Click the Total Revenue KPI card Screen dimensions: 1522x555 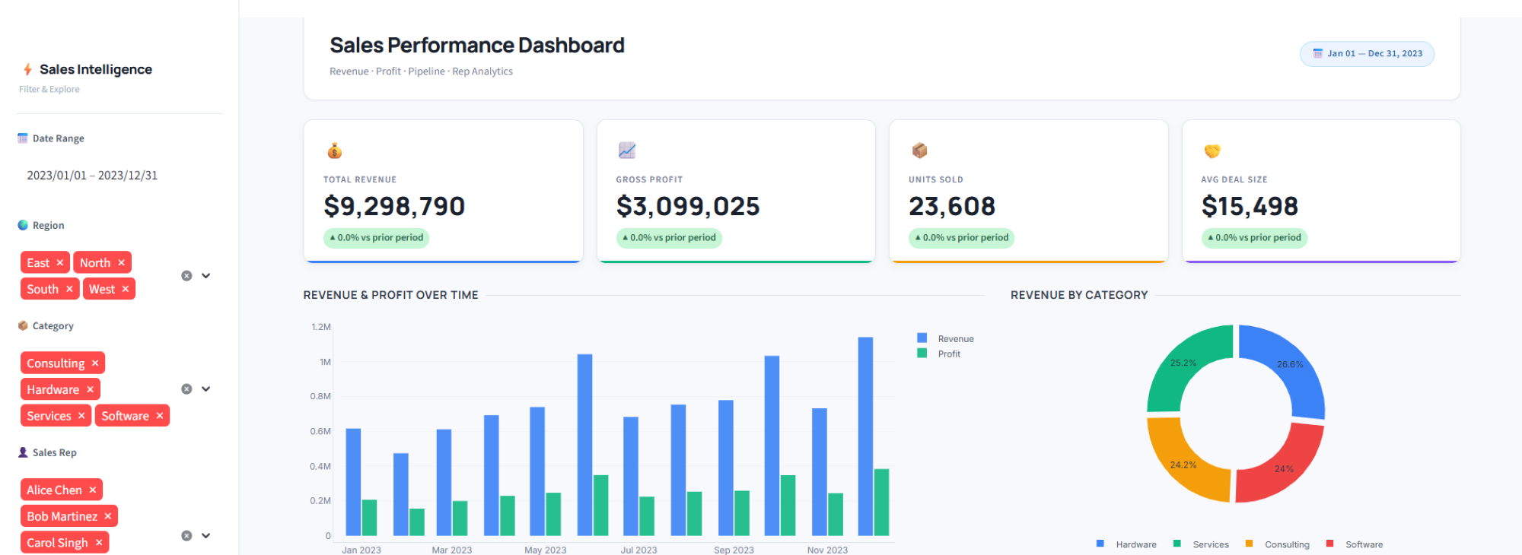(x=443, y=191)
